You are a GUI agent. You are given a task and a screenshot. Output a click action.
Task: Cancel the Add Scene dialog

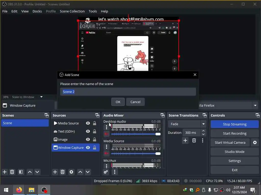[x=135, y=102]
